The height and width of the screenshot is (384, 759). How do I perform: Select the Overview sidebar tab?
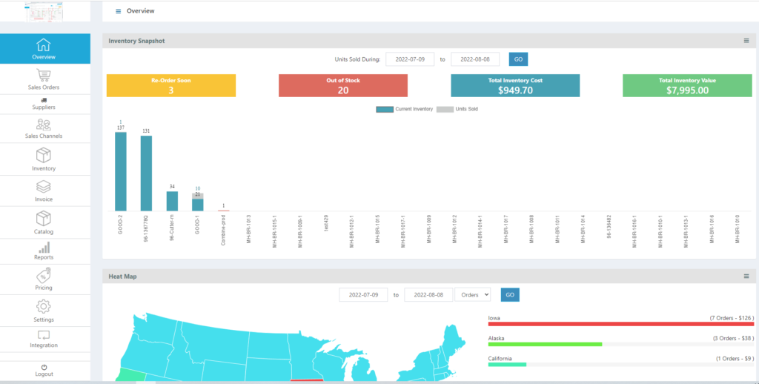click(x=44, y=48)
